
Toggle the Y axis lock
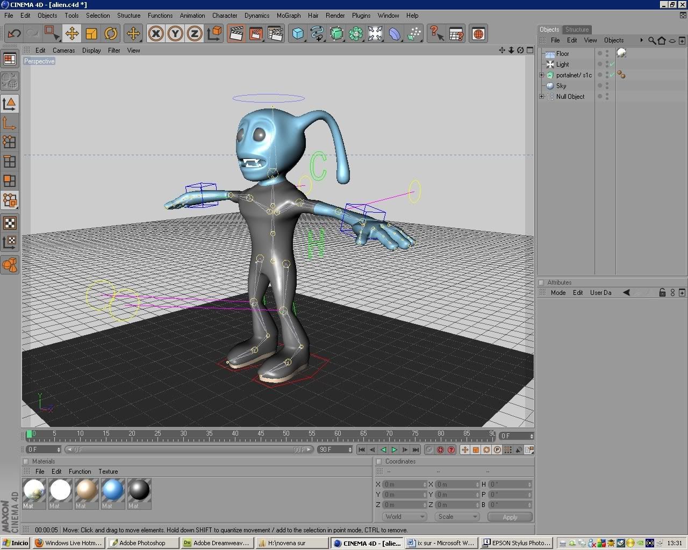(175, 34)
